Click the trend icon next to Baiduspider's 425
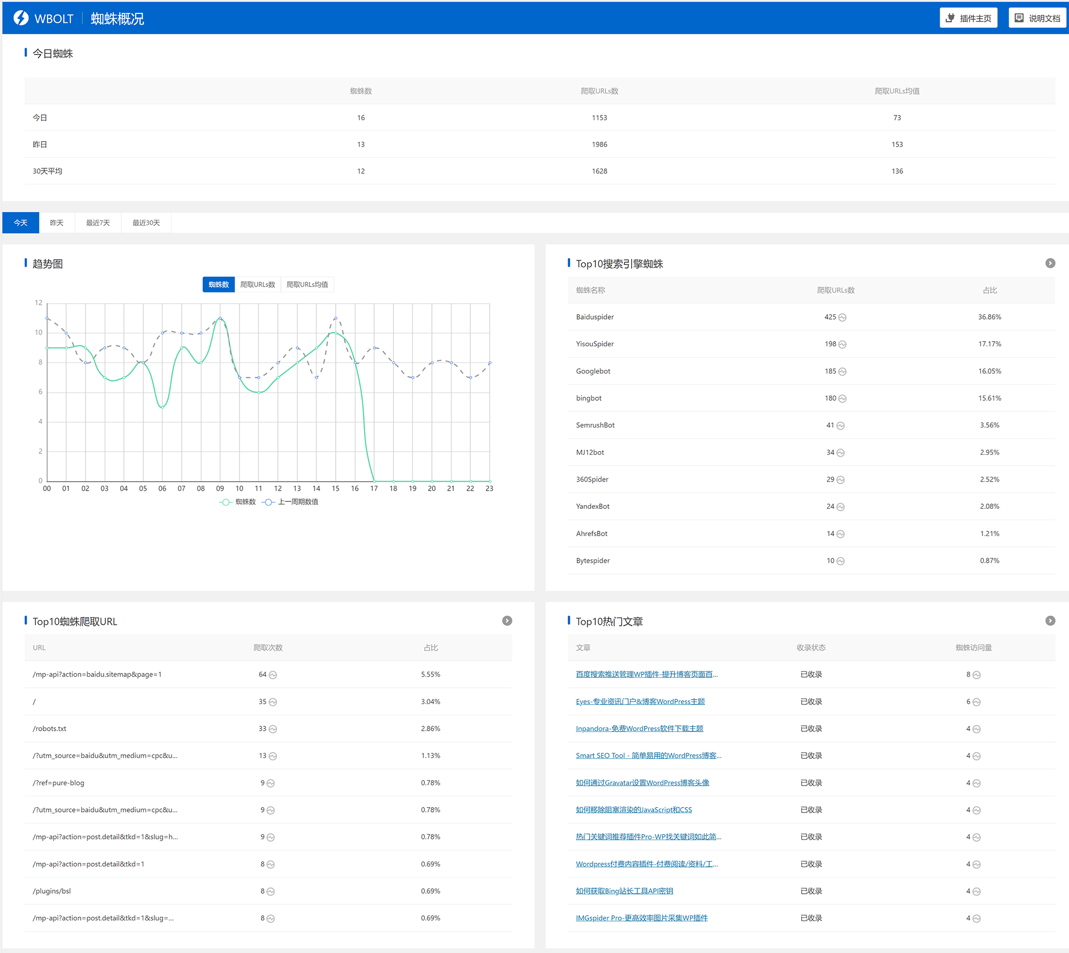This screenshot has width=1069, height=953. tap(842, 317)
